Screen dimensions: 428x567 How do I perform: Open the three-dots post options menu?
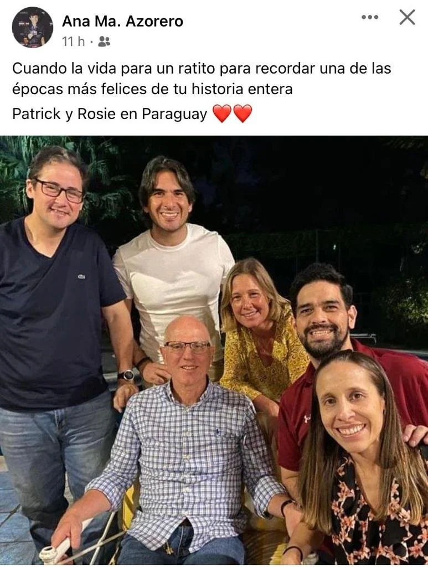click(370, 17)
